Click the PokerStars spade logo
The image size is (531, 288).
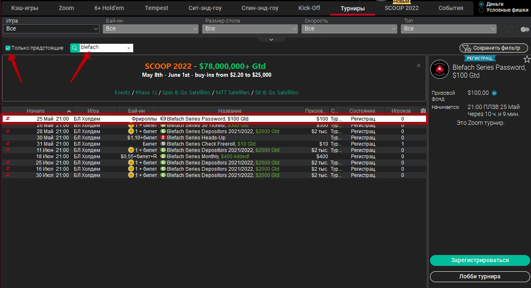440,69
